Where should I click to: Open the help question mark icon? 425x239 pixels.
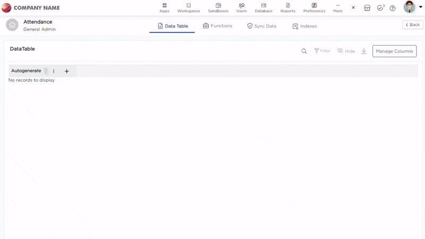click(393, 8)
